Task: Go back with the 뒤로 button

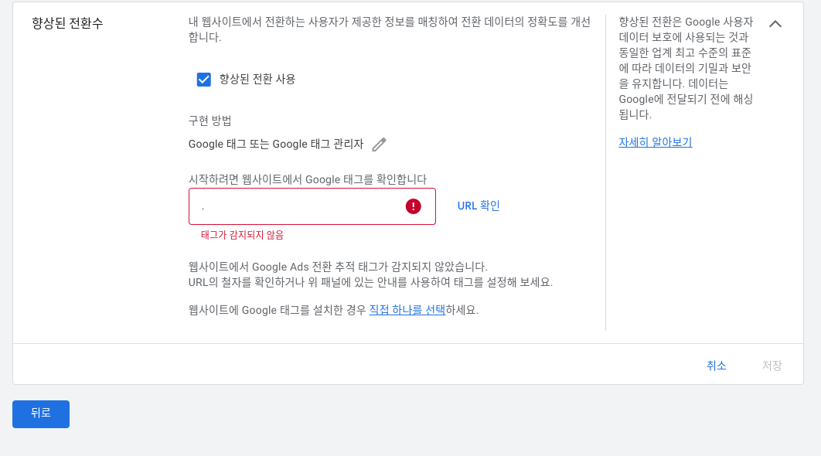Action: [x=41, y=414]
